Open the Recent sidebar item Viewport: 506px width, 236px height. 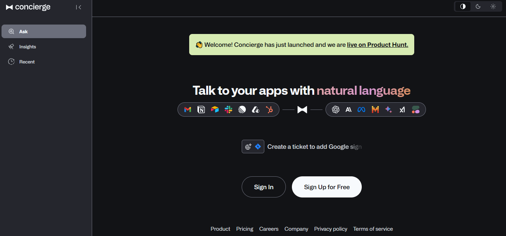click(x=44, y=62)
